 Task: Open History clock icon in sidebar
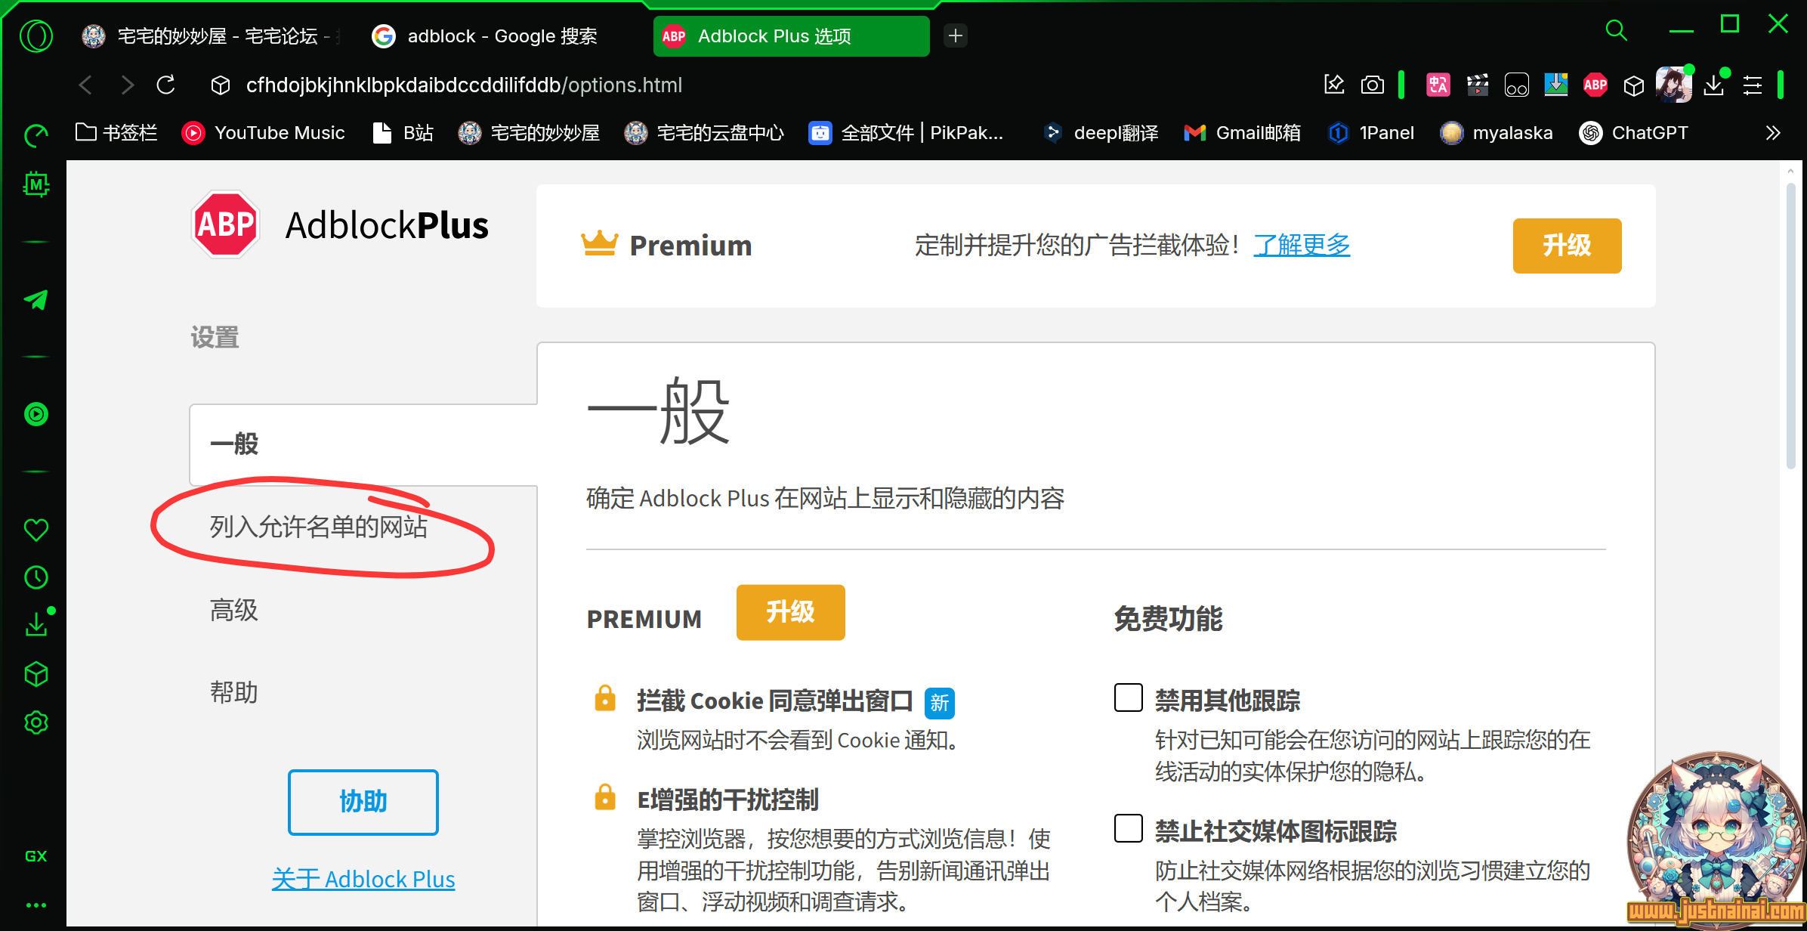(36, 577)
